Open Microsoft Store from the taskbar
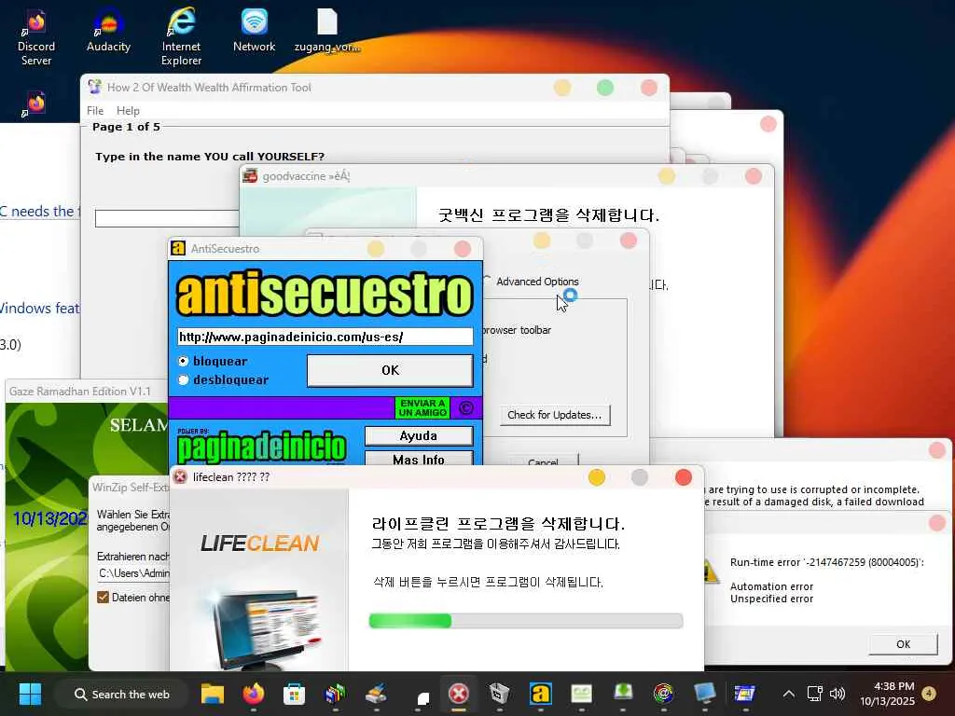This screenshot has width=955, height=716. click(x=294, y=694)
